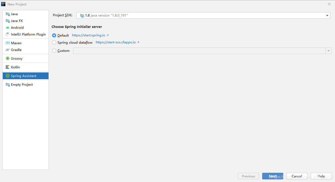Image resolution: width=335 pixels, height=182 pixels.
Task: Click the 'Project SDK:' label
Action: (x=63, y=15)
